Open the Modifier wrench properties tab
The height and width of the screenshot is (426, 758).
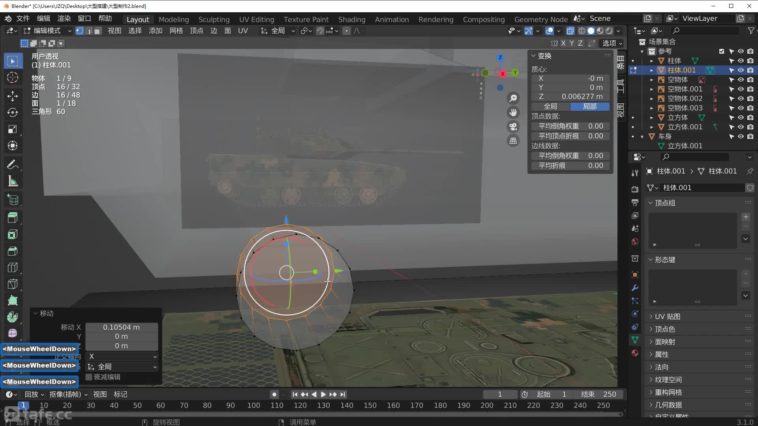tap(635, 288)
